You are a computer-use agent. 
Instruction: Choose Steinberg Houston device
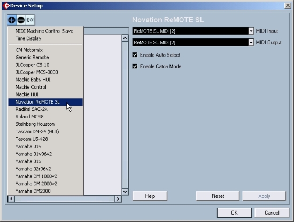pos(45,124)
